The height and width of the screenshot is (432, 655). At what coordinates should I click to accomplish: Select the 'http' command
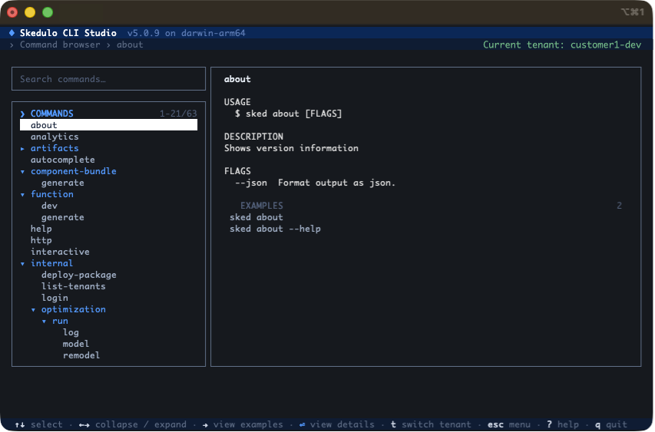[41, 240]
